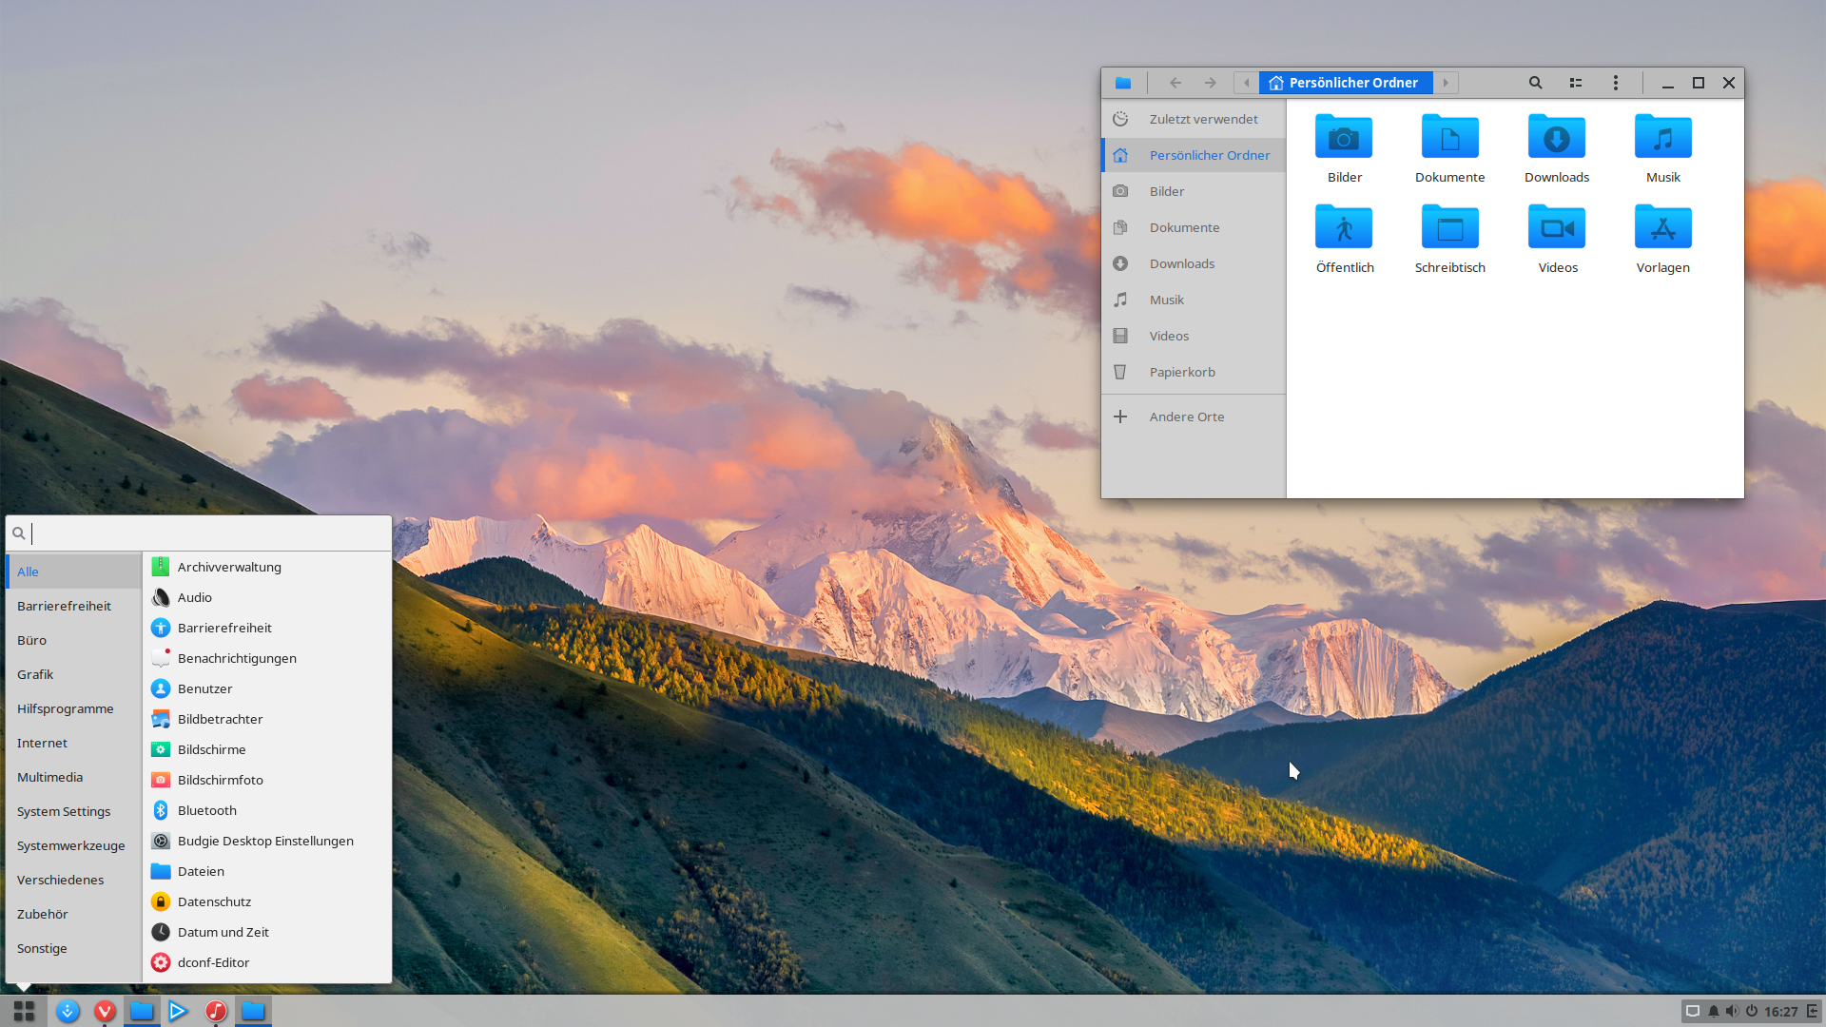The height and width of the screenshot is (1027, 1826).
Task: Click the application menu search field
Action: (x=204, y=533)
